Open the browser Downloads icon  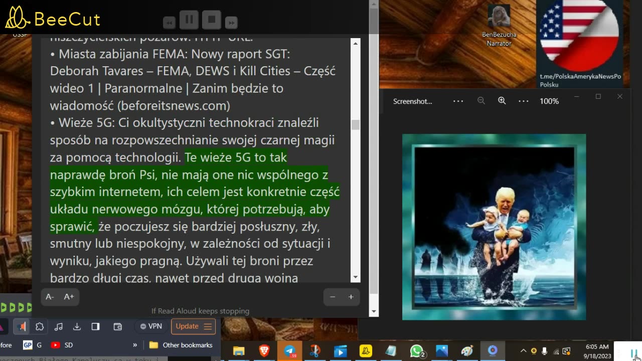pos(77,326)
